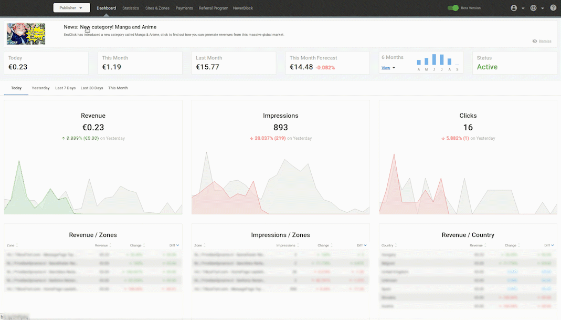Open the Publisher role dropdown
561x320 pixels.
(x=71, y=8)
